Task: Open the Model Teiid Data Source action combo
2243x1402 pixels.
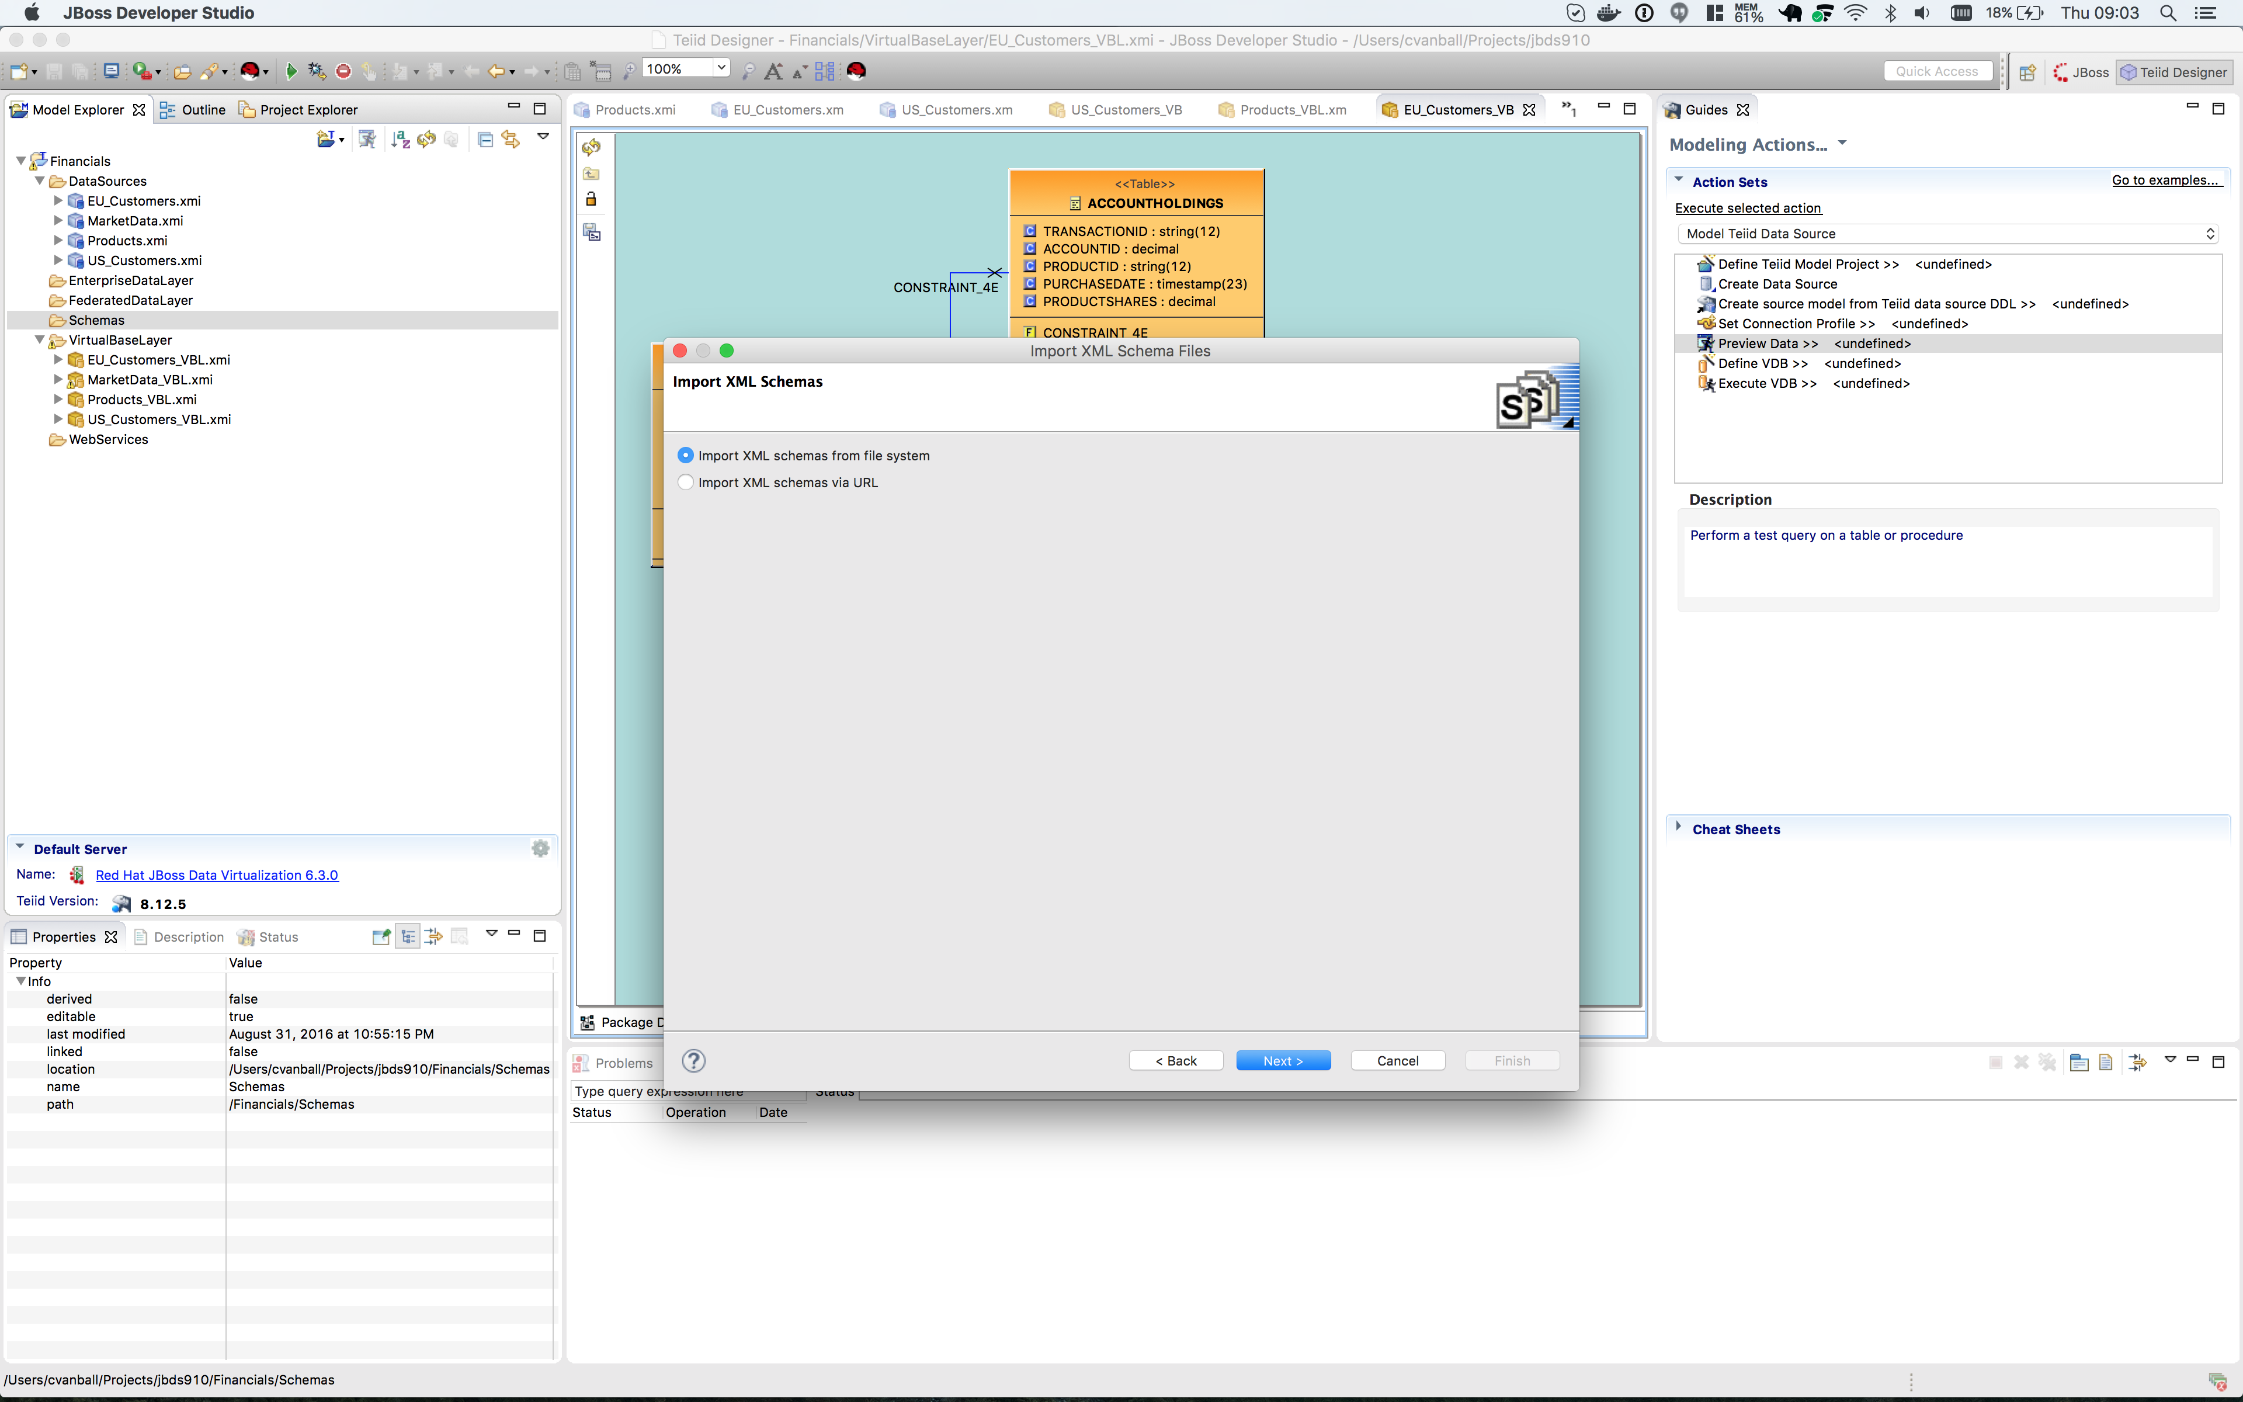Action: pyautogui.click(x=1946, y=234)
